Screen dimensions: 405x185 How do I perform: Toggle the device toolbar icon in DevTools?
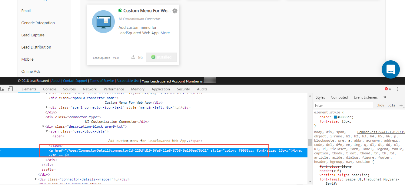click(10, 89)
